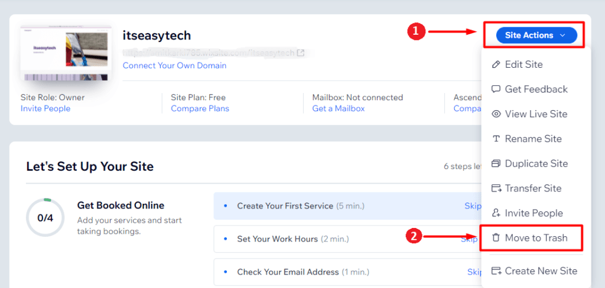
Task: Select the Set Your Work Hours step
Action: [347, 239]
